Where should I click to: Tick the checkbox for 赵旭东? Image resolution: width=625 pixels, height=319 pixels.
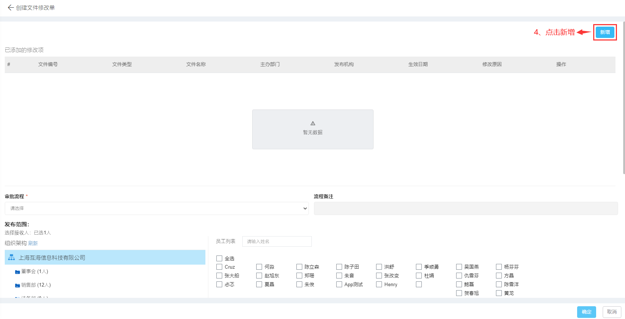pos(259,276)
